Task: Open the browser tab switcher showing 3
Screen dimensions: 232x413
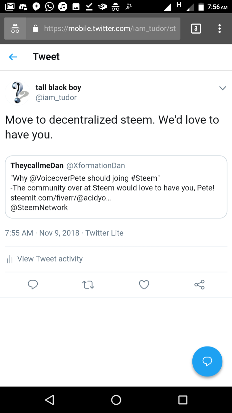Action: (x=196, y=29)
